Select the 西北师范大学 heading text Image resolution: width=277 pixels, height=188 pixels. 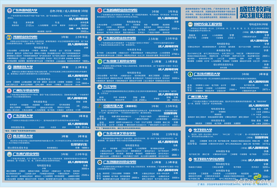pos(23,136)
